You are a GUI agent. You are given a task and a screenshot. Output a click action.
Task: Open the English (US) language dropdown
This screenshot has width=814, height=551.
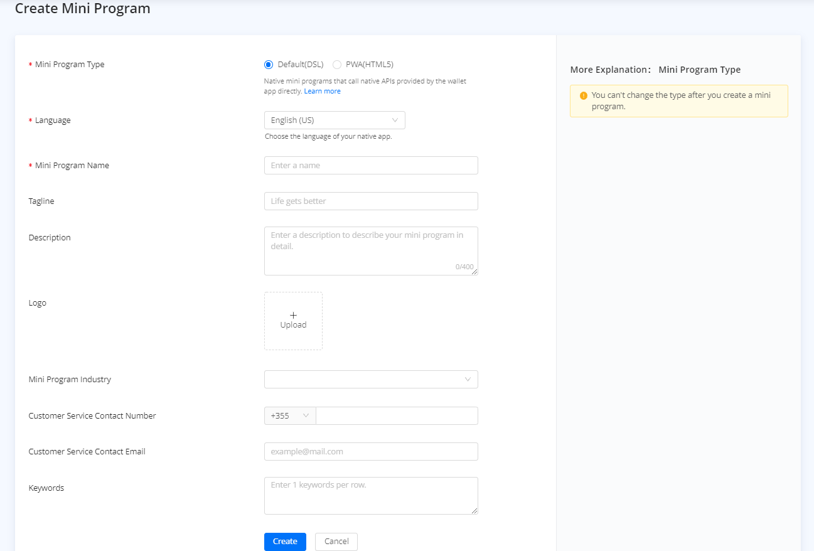tap(335, 120)
